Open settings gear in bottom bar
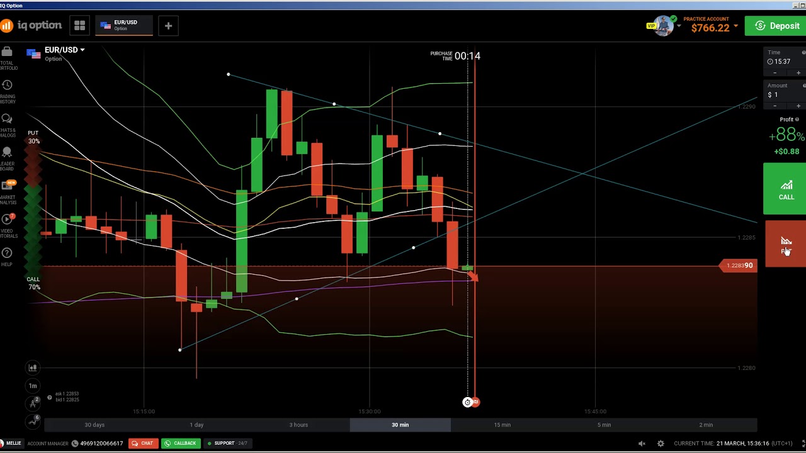The height and width of the screenshot is (453, 806). [661, 444]
